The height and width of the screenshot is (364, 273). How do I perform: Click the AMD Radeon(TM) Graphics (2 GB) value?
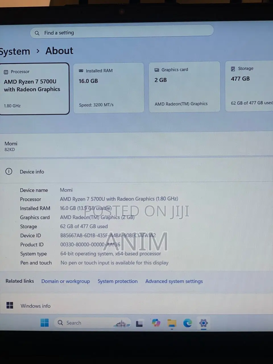pyautogui.click(x=97, y=217)
